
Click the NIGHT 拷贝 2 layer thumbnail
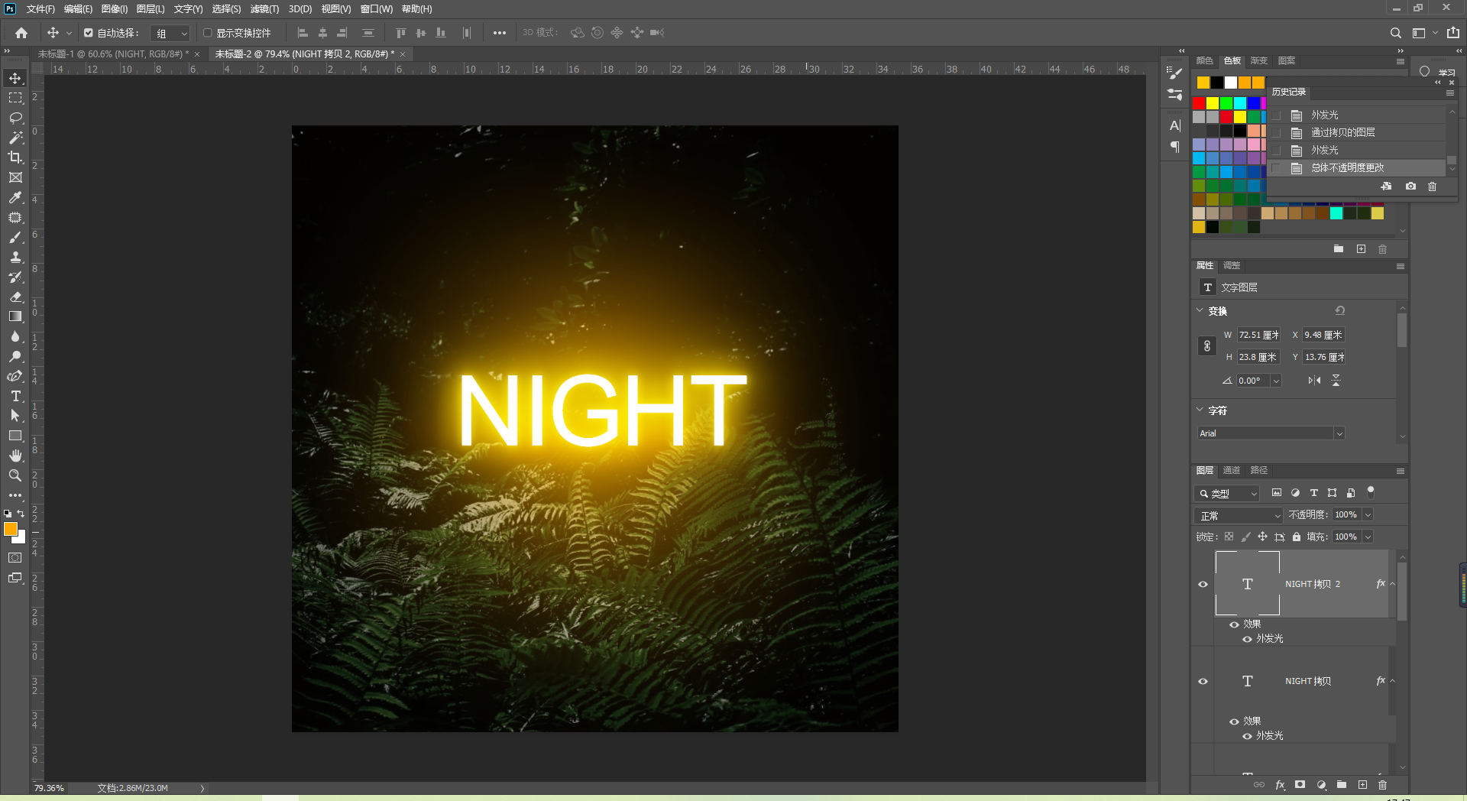[1247, 584]
